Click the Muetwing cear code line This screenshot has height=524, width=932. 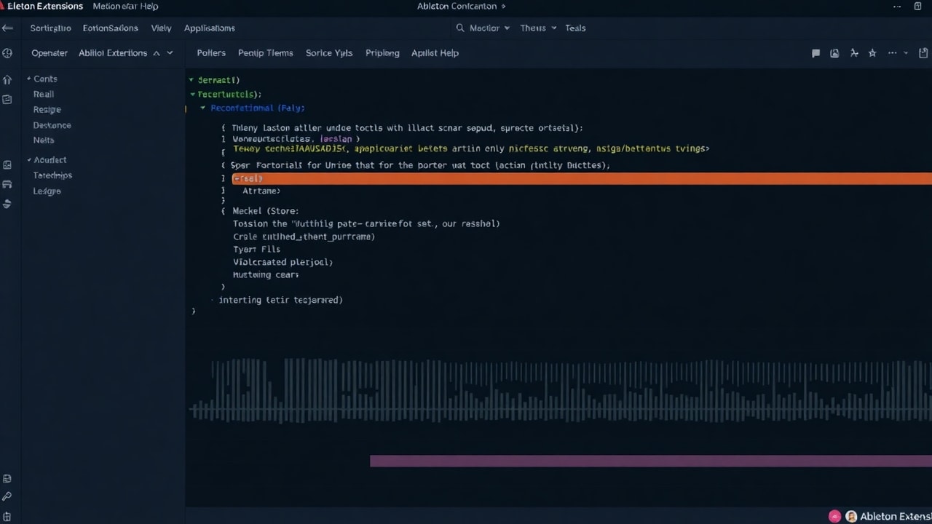pos(266,275)
